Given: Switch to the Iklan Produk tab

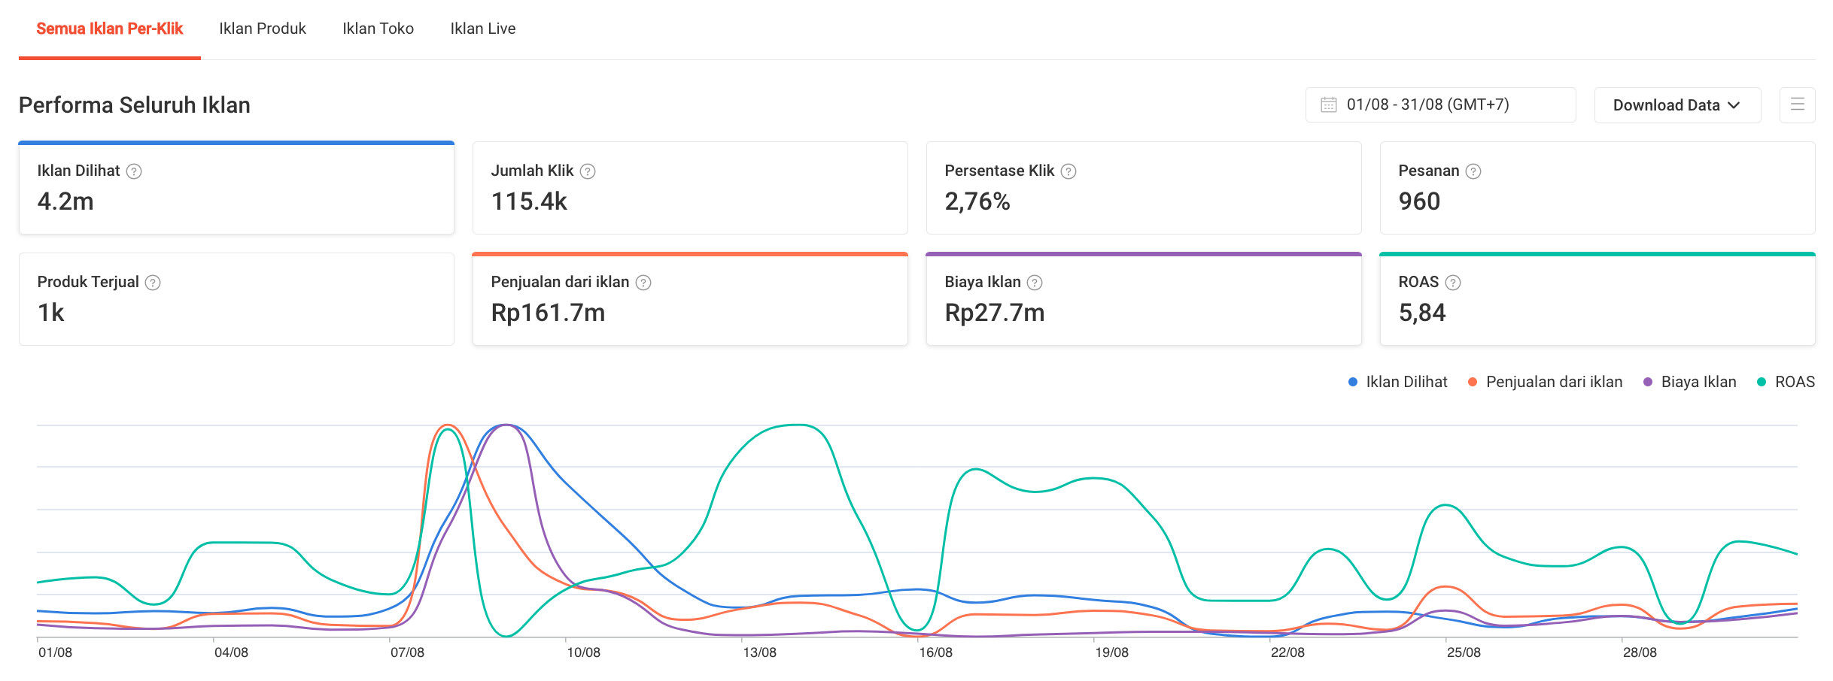Looking at the screenshot, I should click(x=263, y=29).
